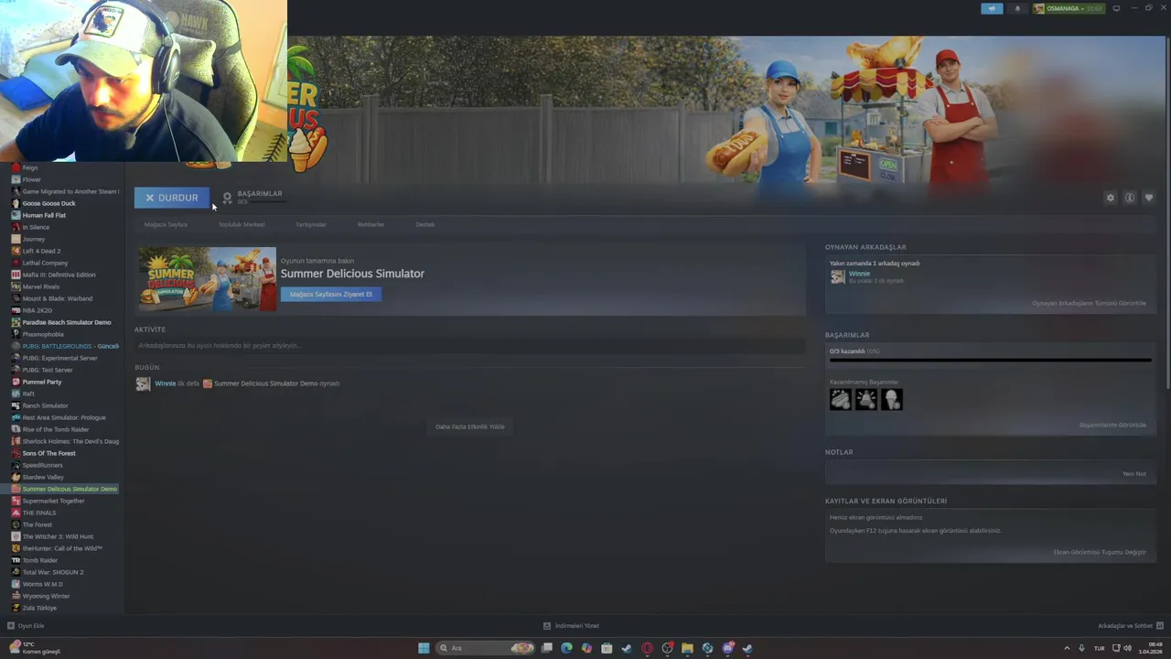The image size is (1171, 659).
Task: Open the first locked achievement icon
Action: [x=841, y=399]
